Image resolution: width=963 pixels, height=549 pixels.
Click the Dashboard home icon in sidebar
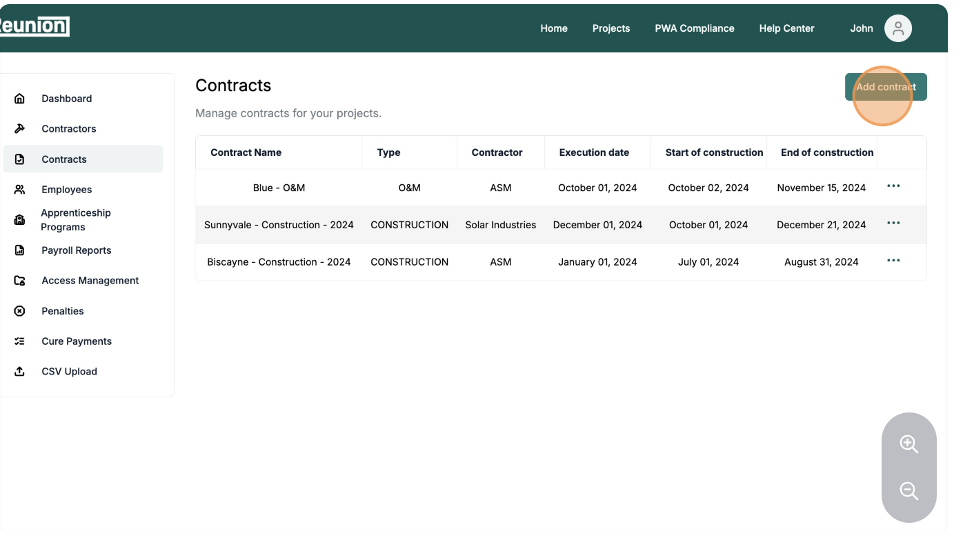coord(19,99)
